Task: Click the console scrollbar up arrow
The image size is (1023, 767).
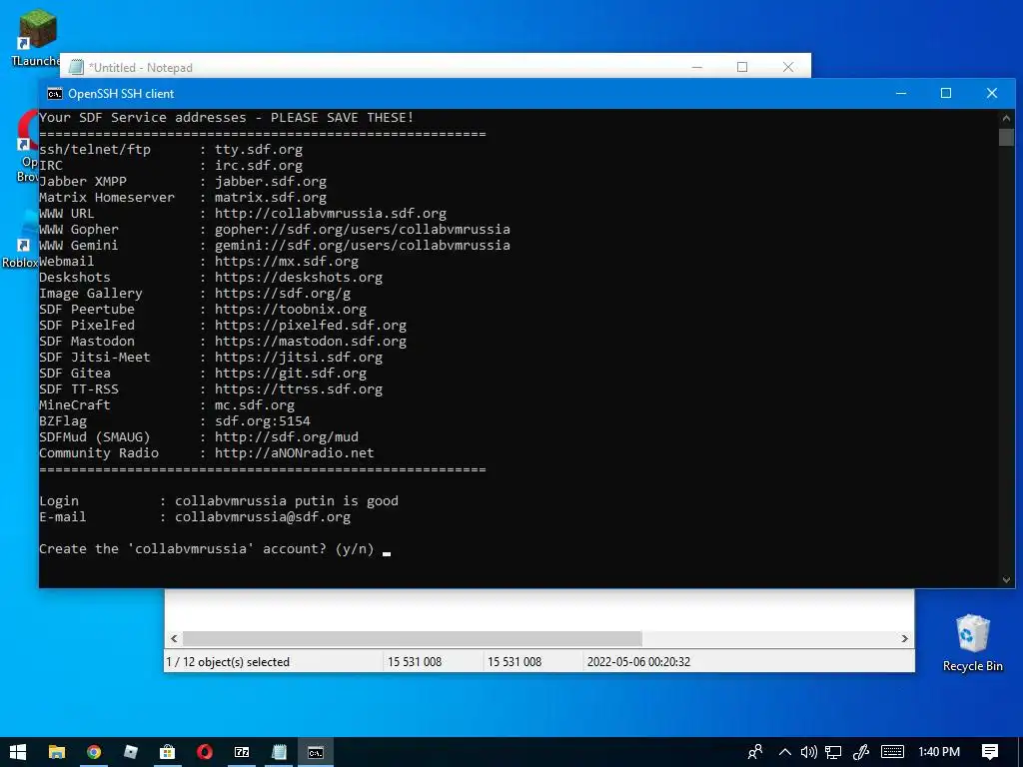Action: [x=1006, y=119]
